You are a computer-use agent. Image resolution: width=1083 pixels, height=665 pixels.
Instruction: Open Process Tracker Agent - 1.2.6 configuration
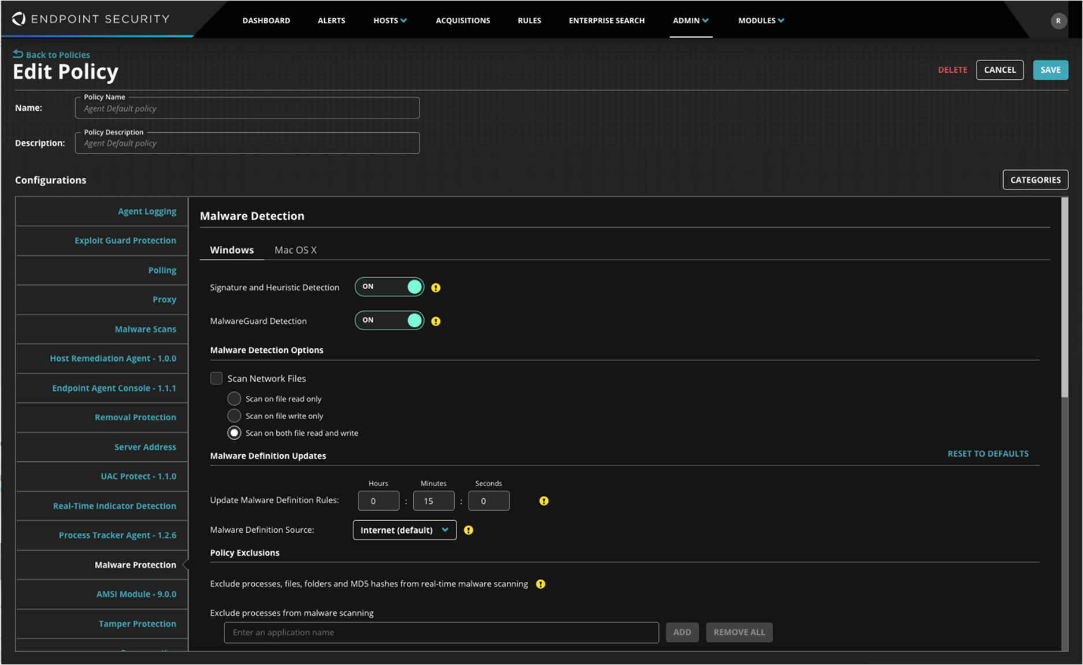pyautogui.click(x=102, y=535)
